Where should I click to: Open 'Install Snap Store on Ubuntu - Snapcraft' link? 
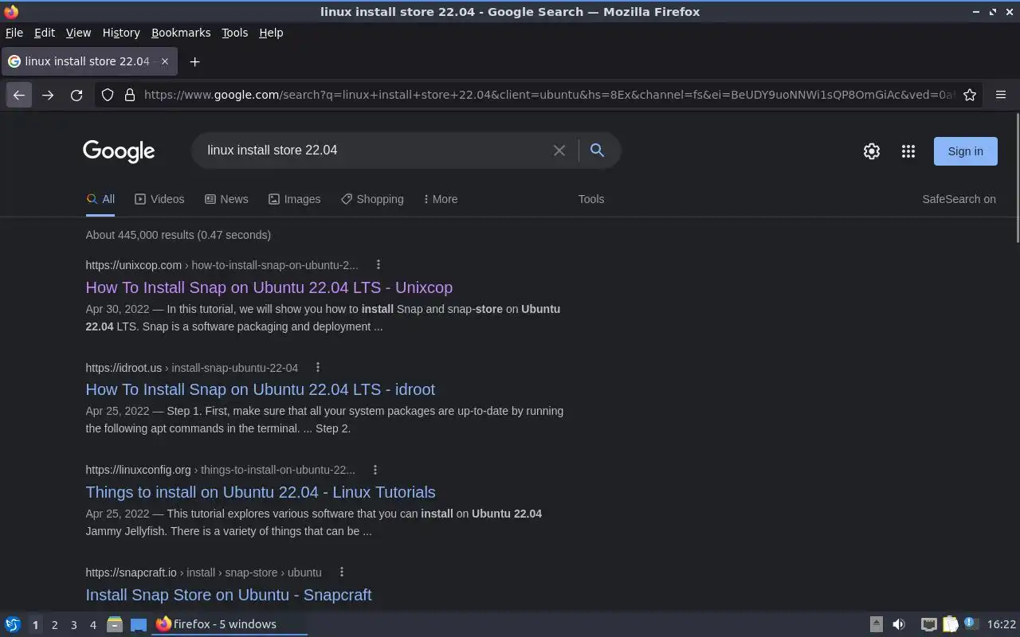(228, 595)
